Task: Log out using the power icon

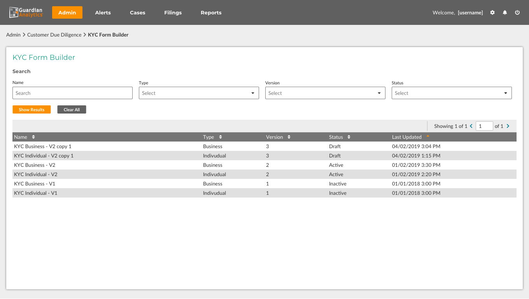Action: click(517, 12)
